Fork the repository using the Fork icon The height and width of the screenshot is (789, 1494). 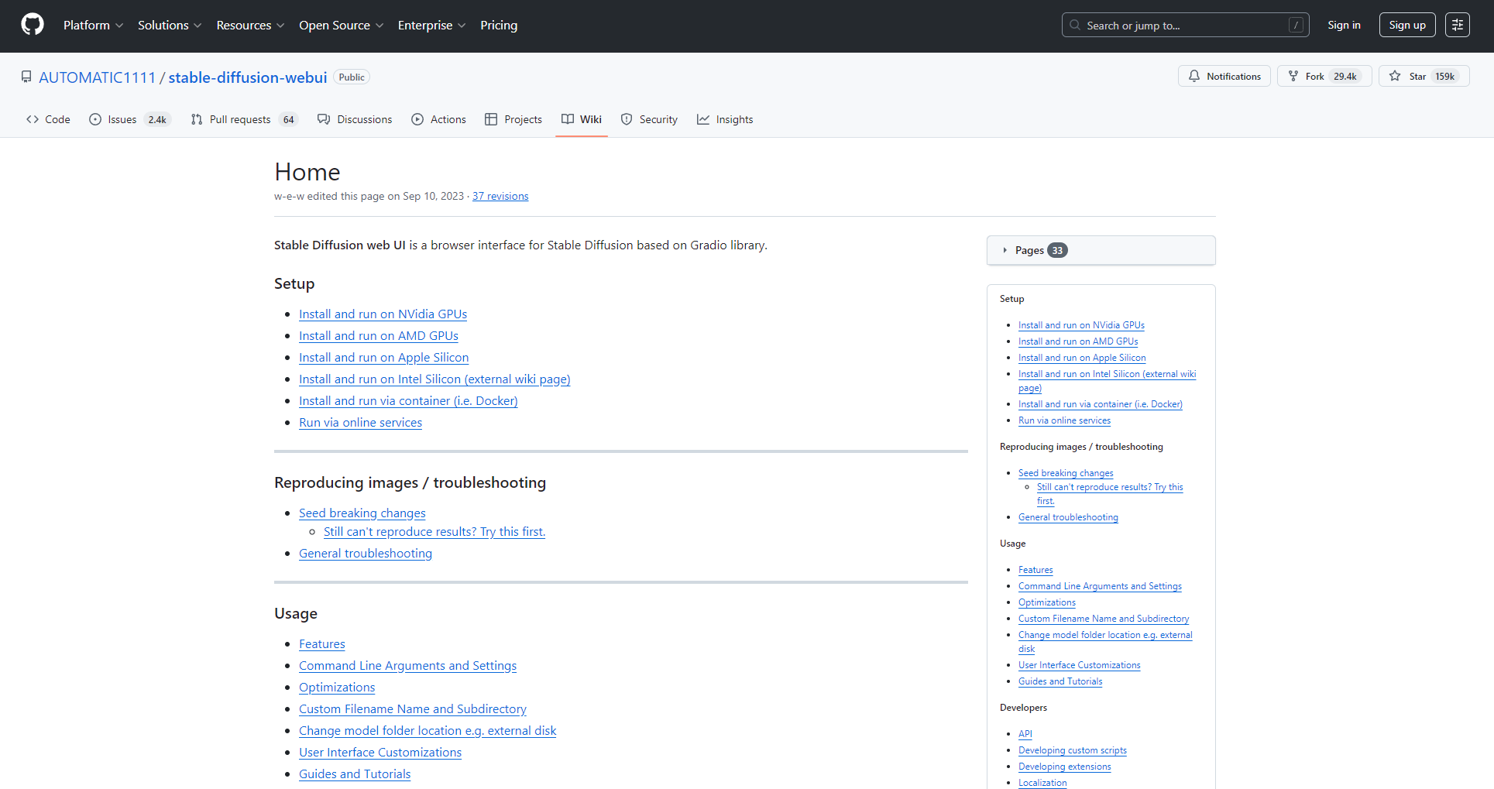pyautogui.click(x=1293, y=76)
